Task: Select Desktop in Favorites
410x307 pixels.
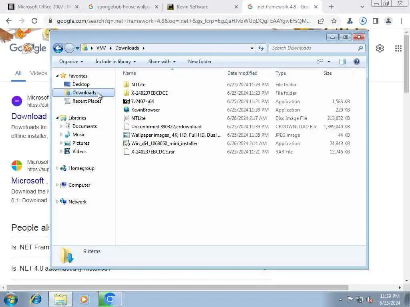Action: point(81,84)
